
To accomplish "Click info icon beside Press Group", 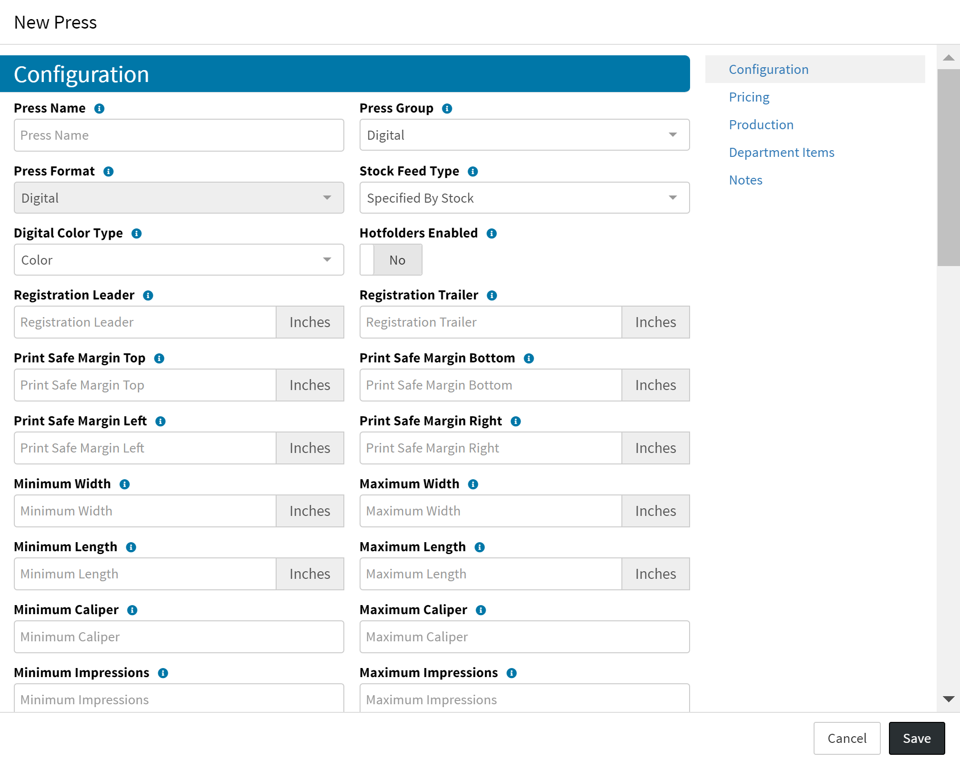I will point(447,109).
